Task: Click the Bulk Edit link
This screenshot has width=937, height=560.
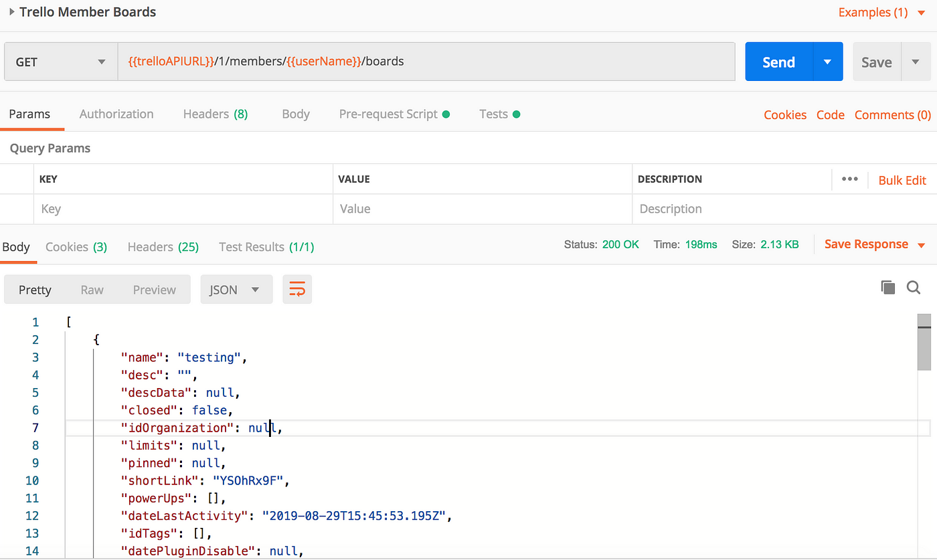Action: (x=902, y=180)
